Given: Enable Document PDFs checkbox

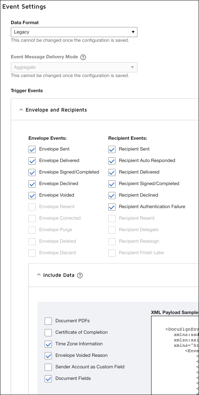Looking at the screenshot, I should click(x=48, y=321).
